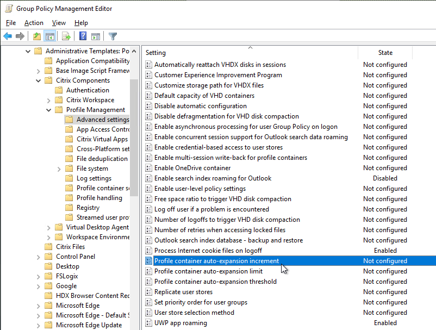Expand the Google tree node
436x330 pixels.
coord(39,287)
